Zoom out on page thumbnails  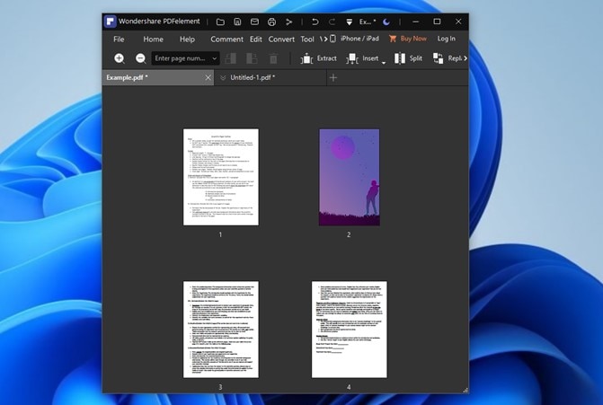[x=141, y=58]
